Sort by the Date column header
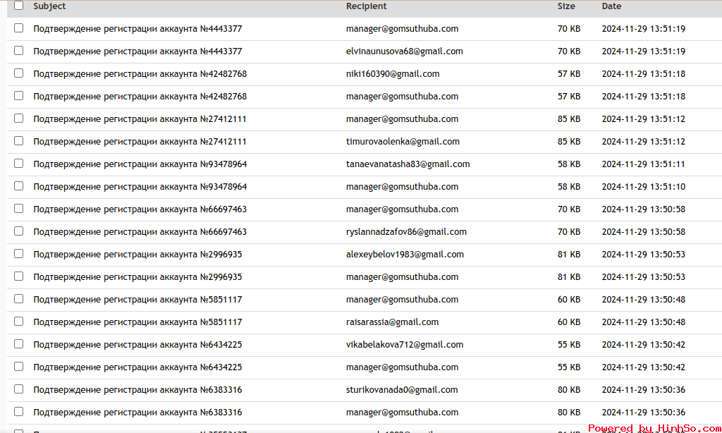This screenshot has width=722, height=433. point(611,6)
